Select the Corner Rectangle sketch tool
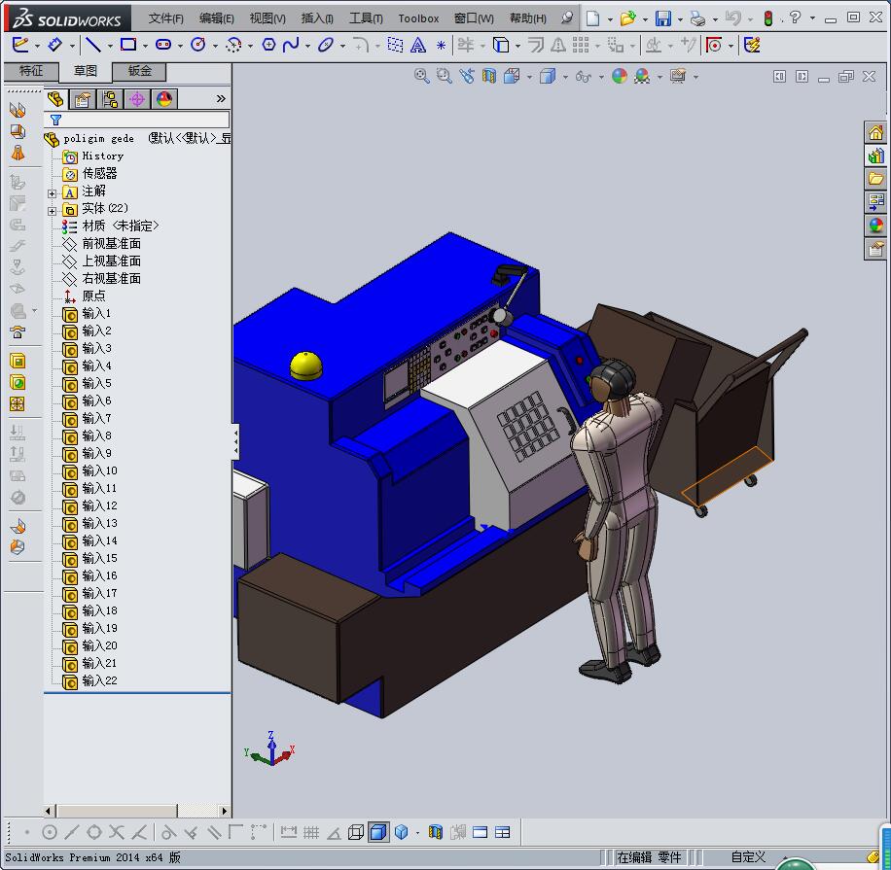This screenshot has width=891, height=870. [128, 45]
